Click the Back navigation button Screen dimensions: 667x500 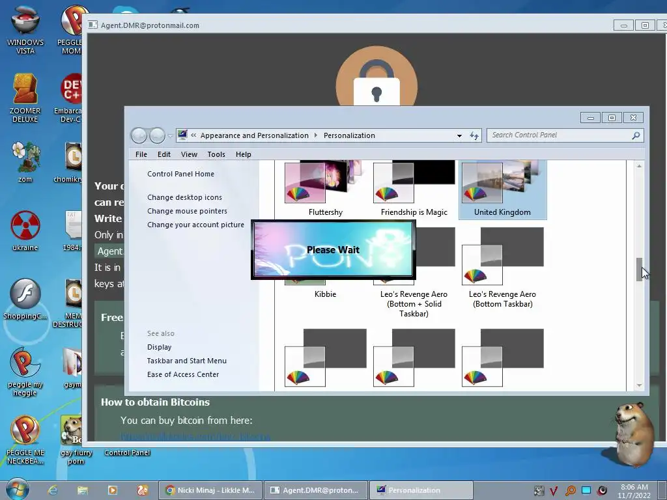(x=139, y=135)
